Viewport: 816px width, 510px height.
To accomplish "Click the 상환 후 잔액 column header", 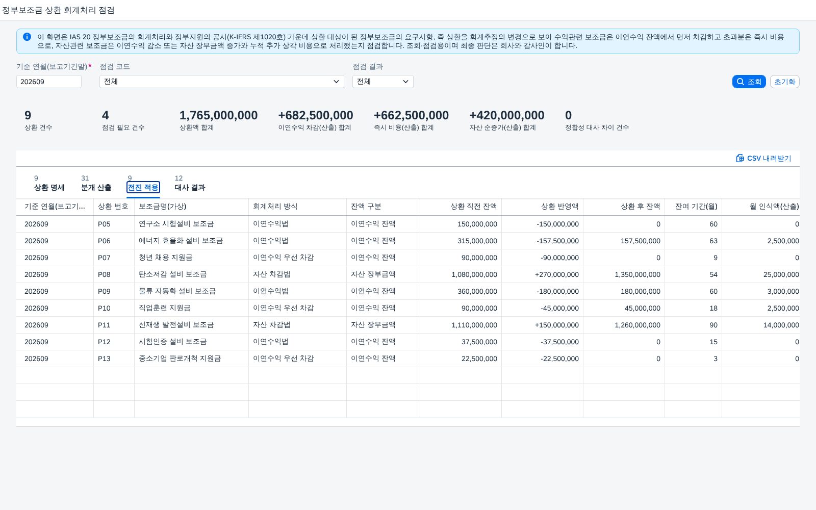I will (x=624, y=207).
